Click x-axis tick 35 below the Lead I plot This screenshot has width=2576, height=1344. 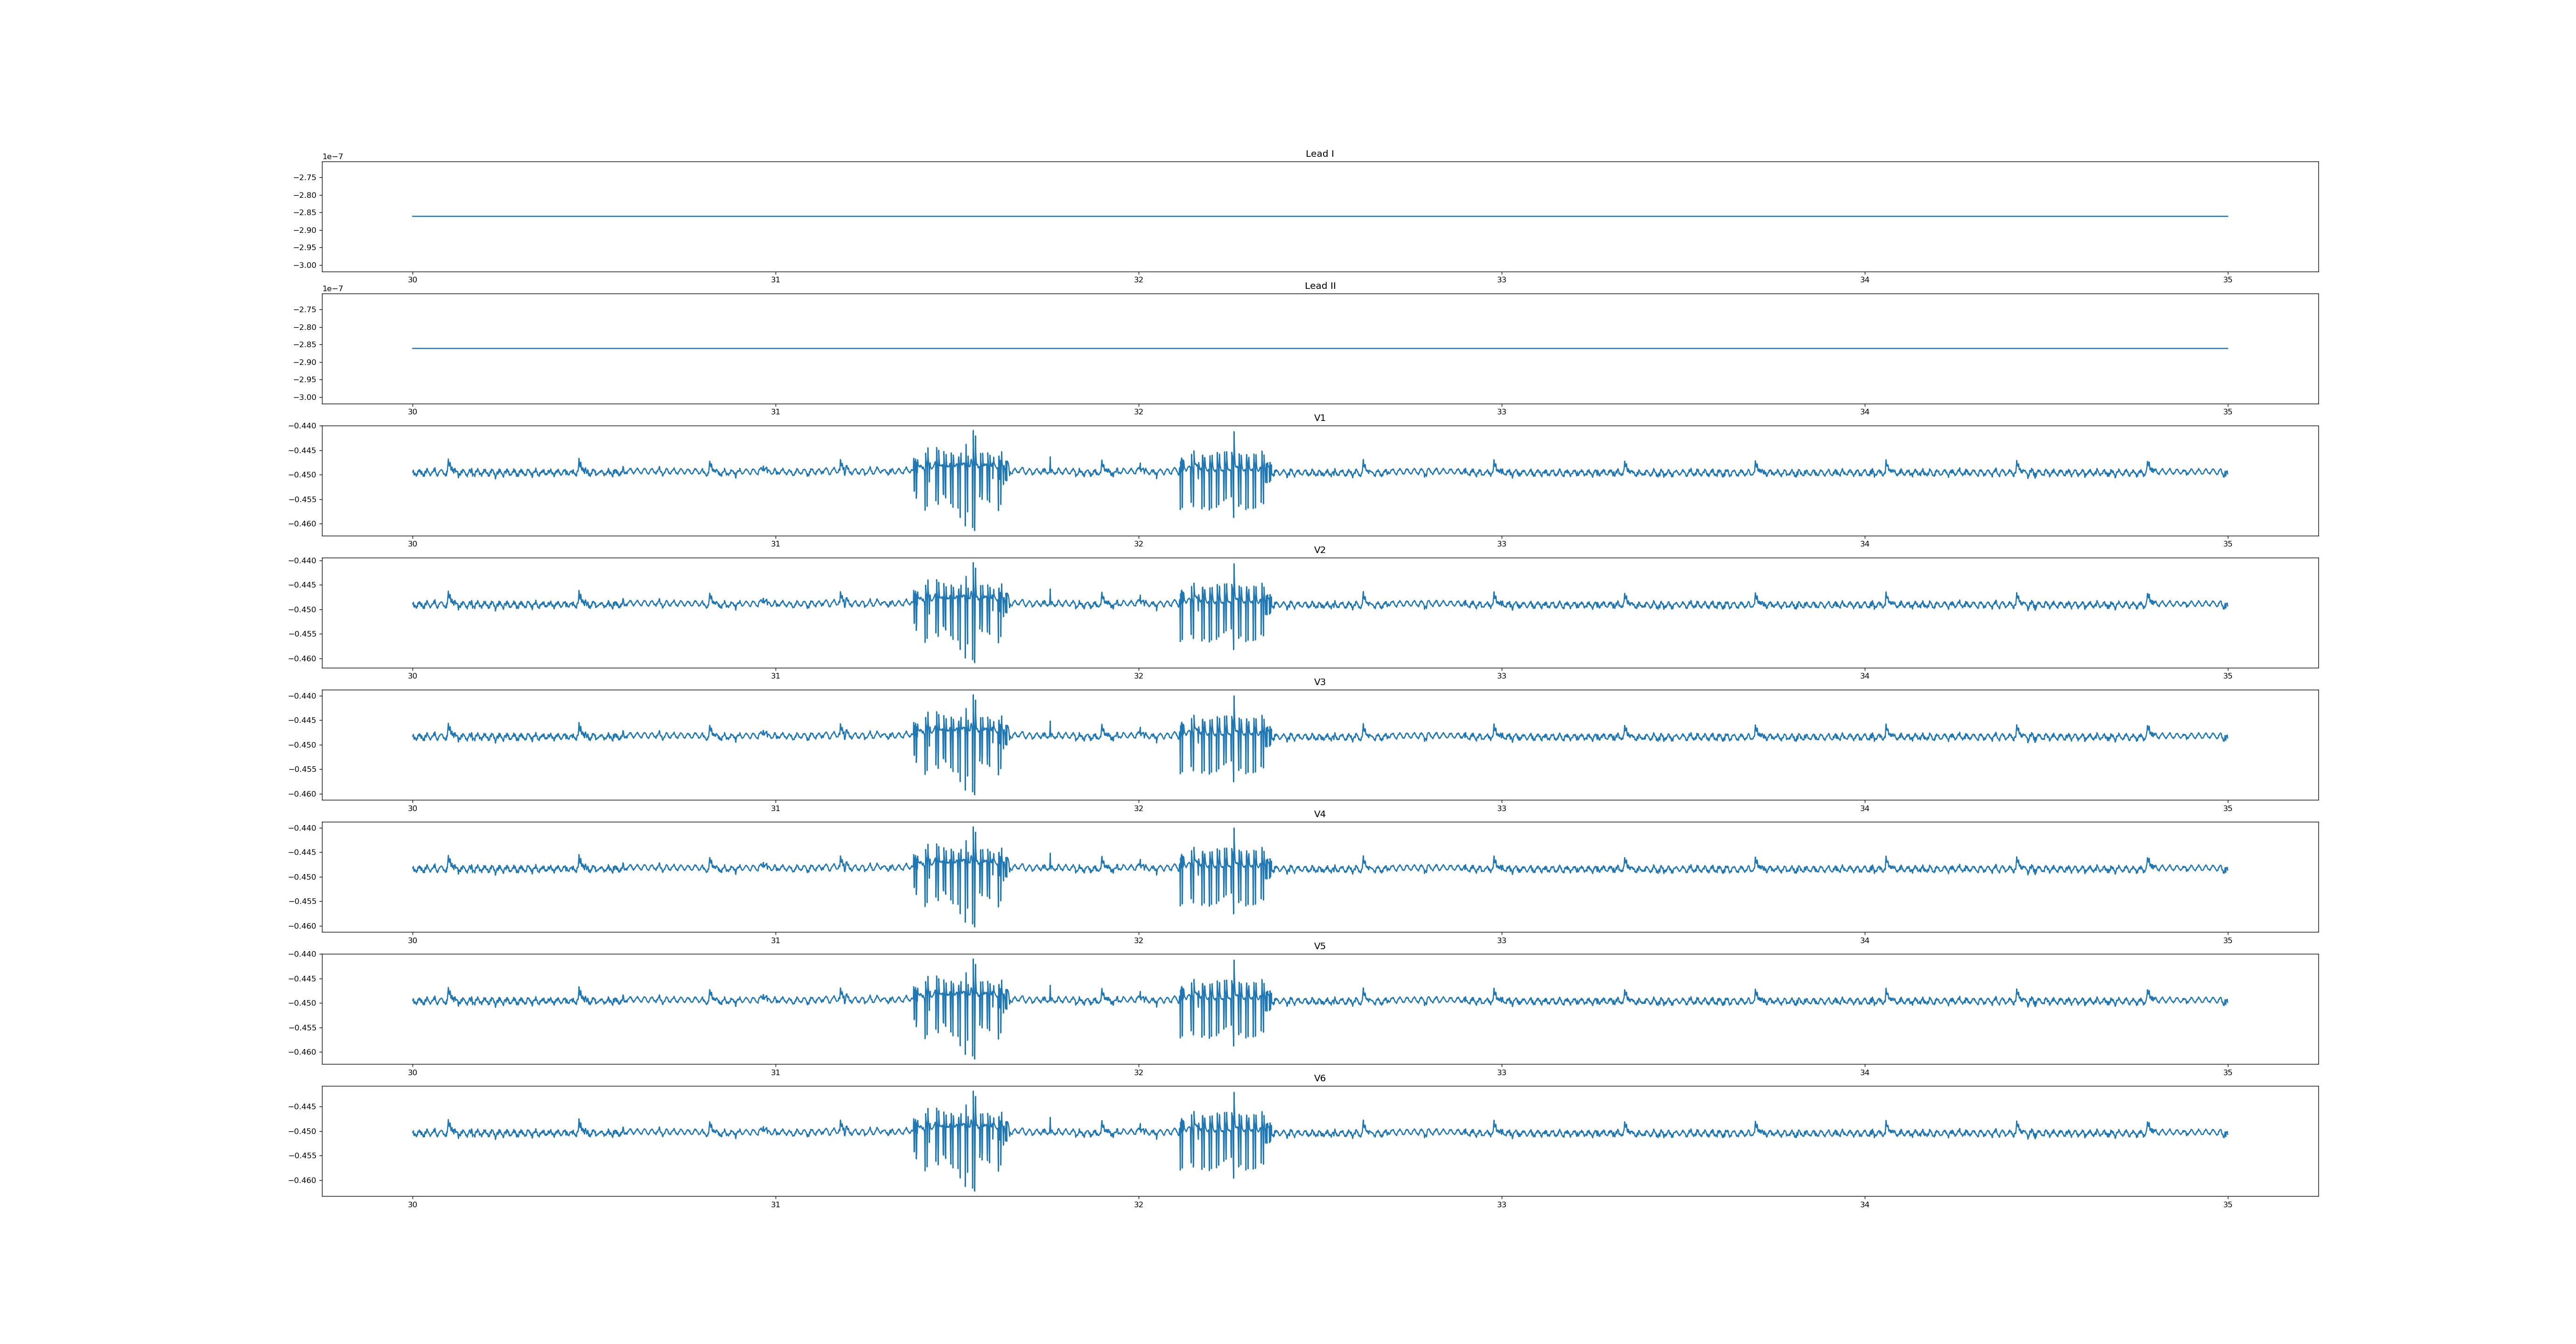2227,280
